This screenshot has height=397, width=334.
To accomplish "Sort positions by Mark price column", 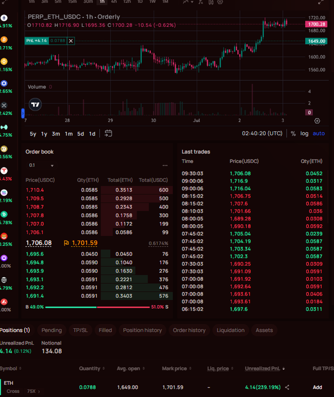I will point(176,368).
